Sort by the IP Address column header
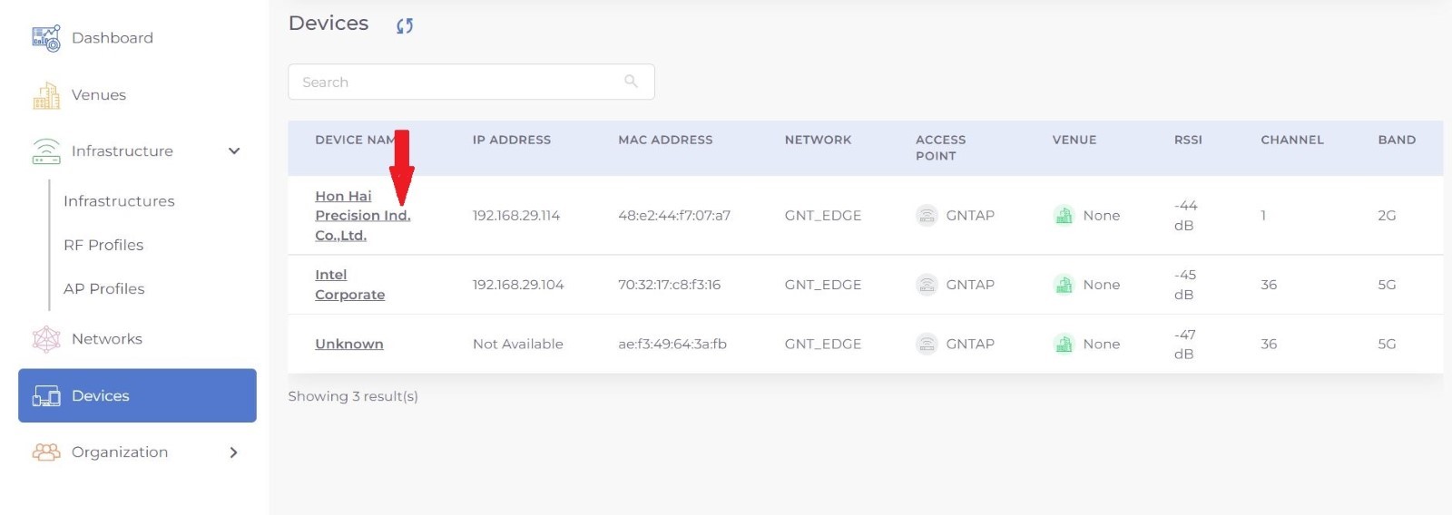Screen dimensions: 1452x515 [x=512, y=140]
